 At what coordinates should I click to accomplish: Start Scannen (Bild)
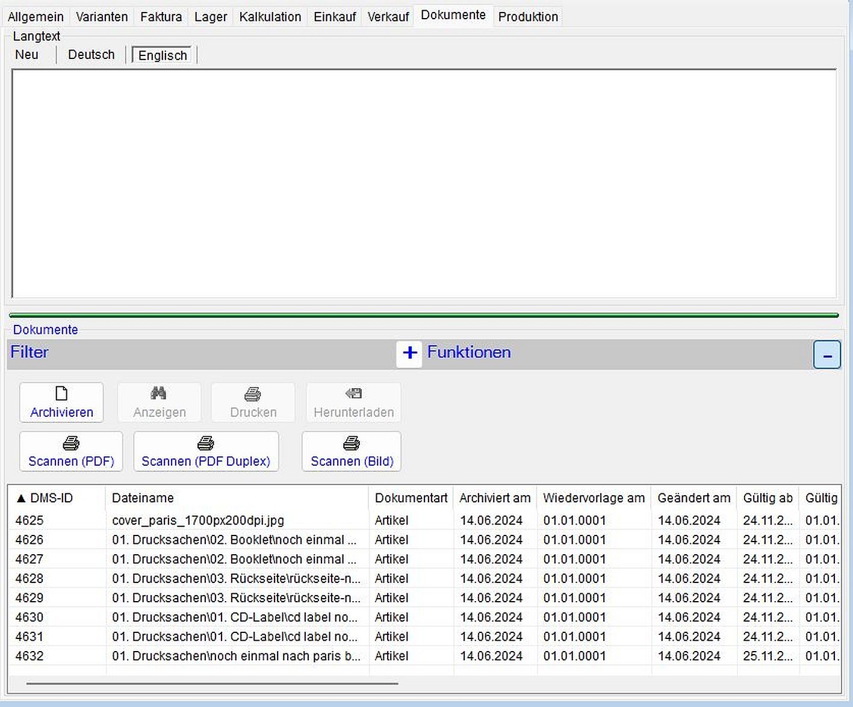[352, 451]
